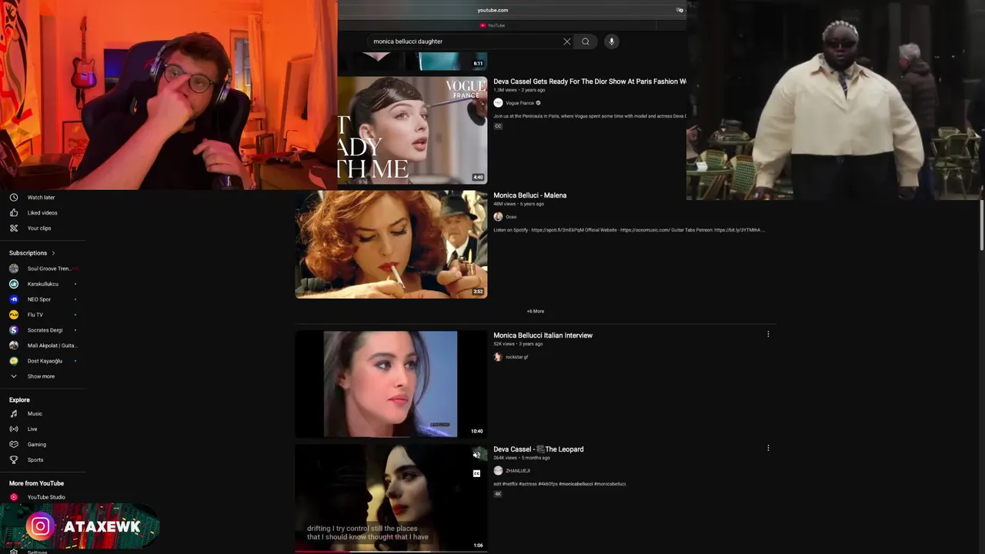Open Vogue France channel avatar
The width and height of the screenshot is (985, 554).
pos(498,103)
